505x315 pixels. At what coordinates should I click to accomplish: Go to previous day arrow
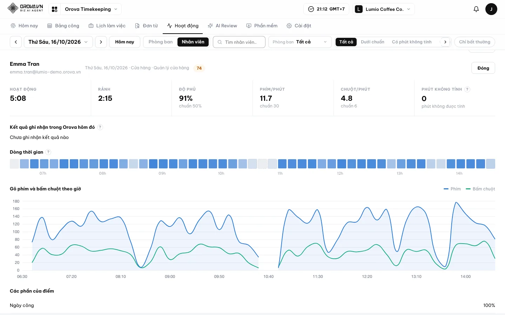(x=16, y=42)
